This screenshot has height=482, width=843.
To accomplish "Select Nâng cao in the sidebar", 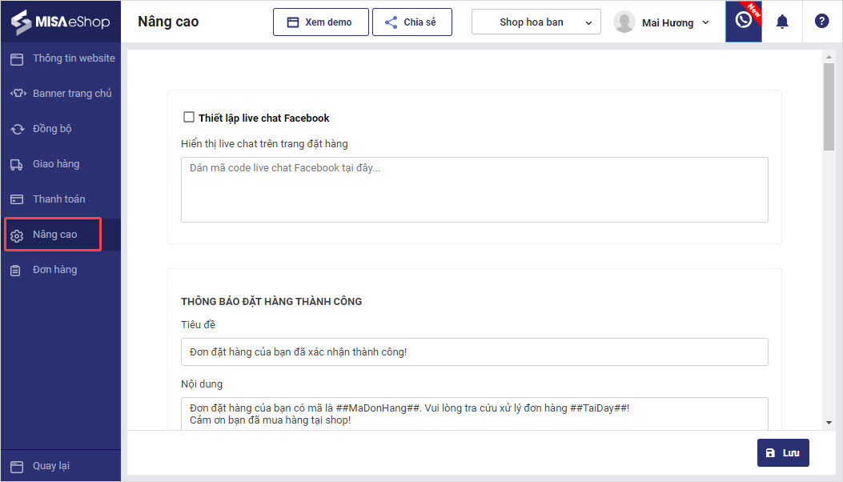I will pos(54,235).
